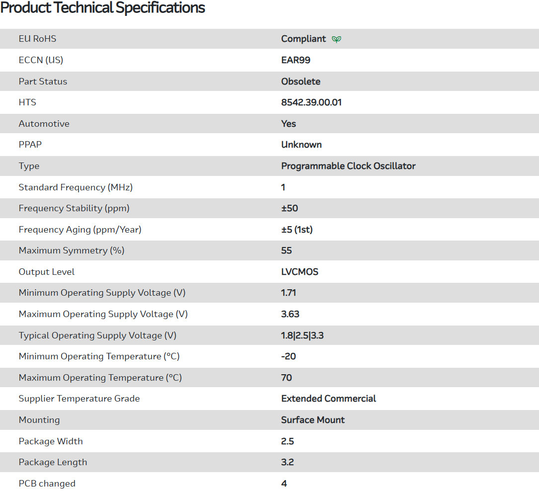The width and height of the screenshot is (539, 493).
Task: Select the 3.63 maximum supply voltage value
Action: point(290,314)
